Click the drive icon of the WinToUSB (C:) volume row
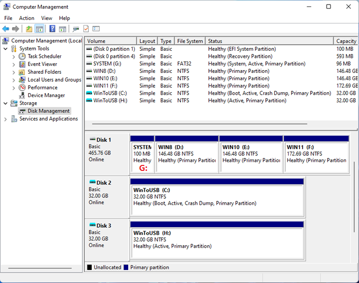 point(89,93)
